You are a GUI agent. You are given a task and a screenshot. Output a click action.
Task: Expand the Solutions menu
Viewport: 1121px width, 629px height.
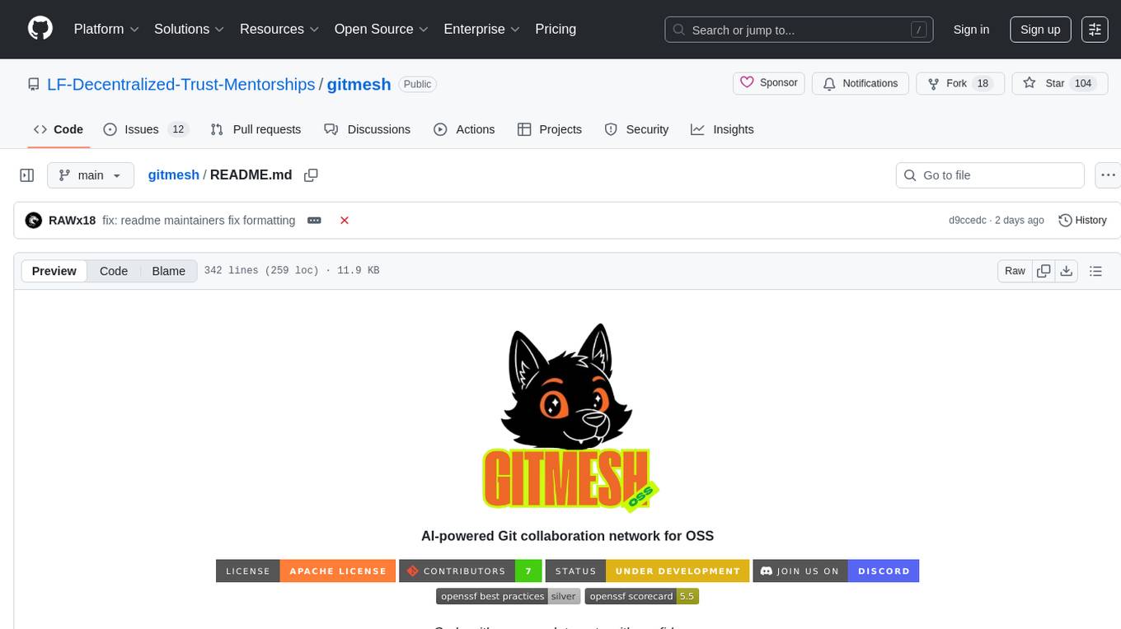point(190,29)
